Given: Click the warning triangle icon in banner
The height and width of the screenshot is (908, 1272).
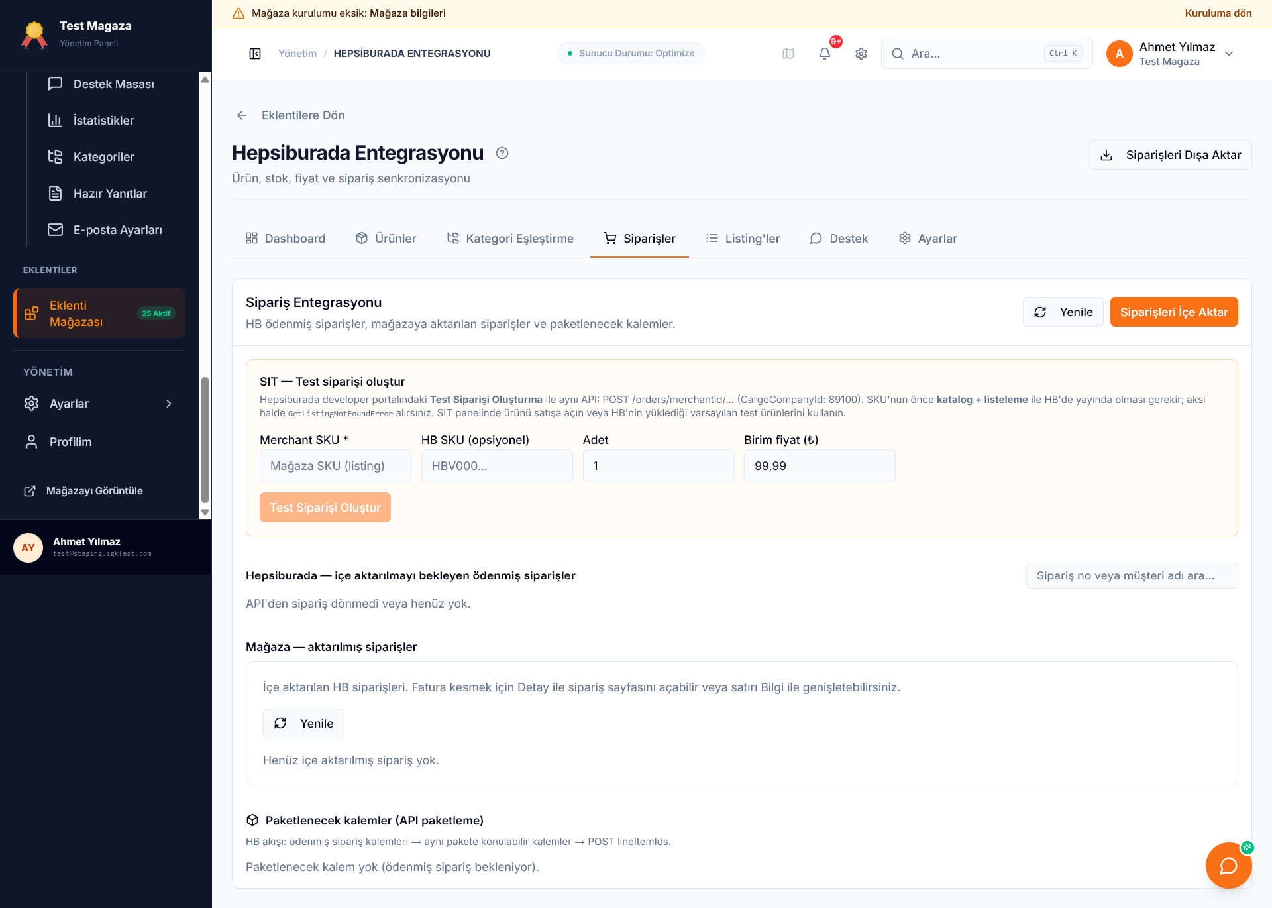Looking at the screenshot, I should [238, 13].
